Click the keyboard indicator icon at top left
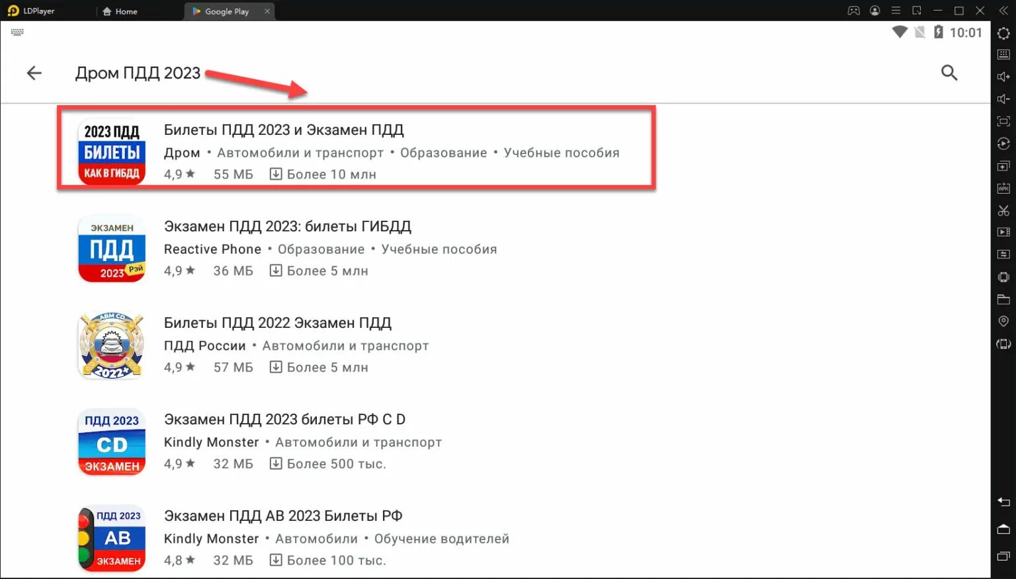 [17, 32]
